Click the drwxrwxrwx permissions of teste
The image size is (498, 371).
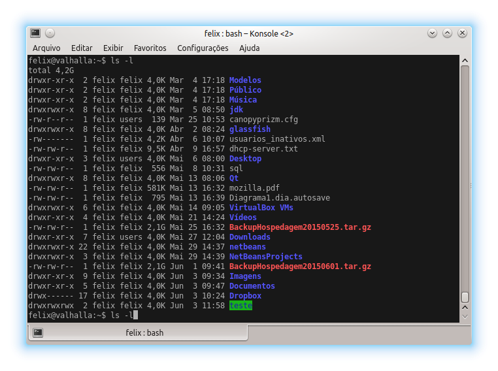(x=51, y=306)
